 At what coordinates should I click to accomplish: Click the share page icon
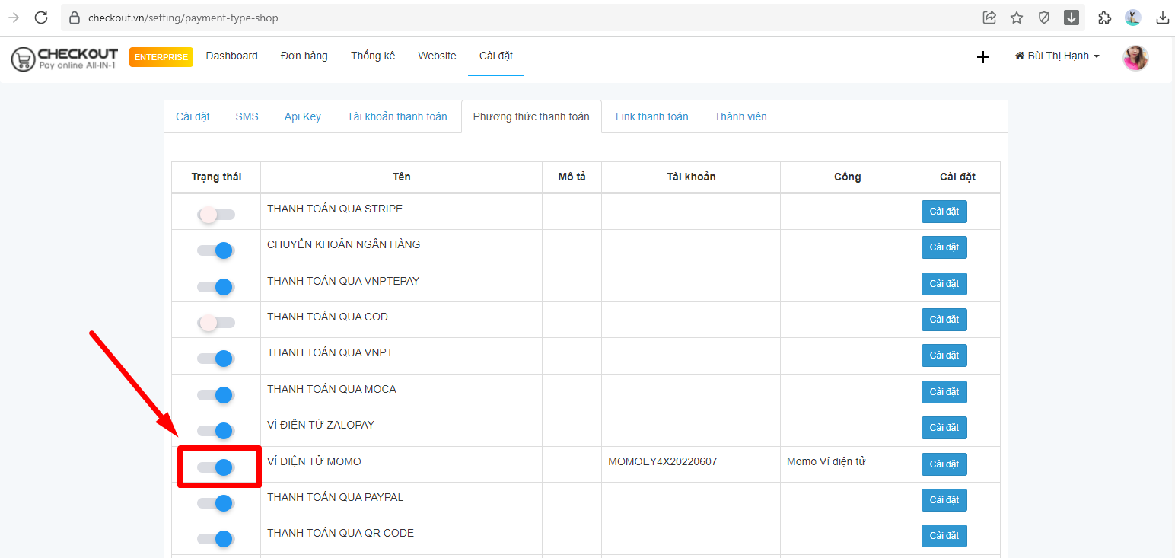[x=989, y=18]
